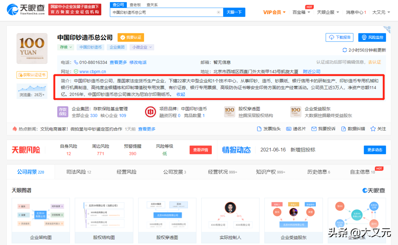398x245 pixels.
Task: Open the 企业架构图 thumbnail
Action: (x=41, y=220)
